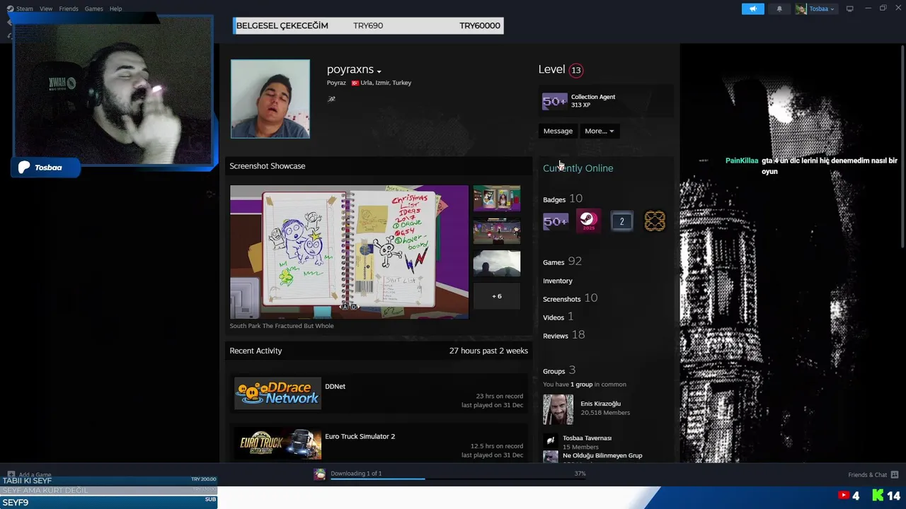Open the third small showcase thumbnail

496,264
